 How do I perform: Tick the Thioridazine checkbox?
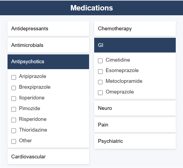pyautogui.click(x=14, y=131)
